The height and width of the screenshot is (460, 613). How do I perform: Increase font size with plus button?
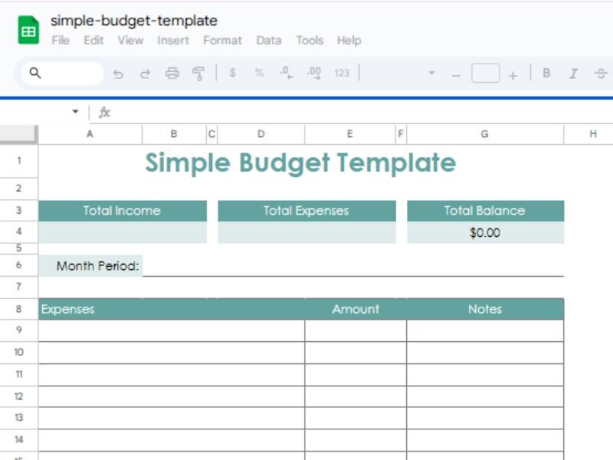click(513, 74)
